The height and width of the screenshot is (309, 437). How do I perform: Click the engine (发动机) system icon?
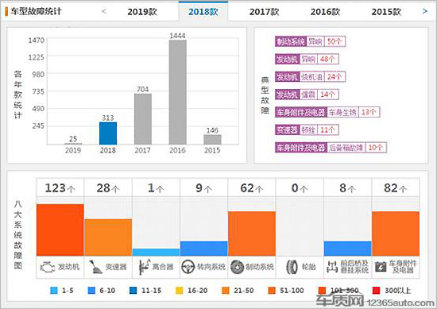click(x=48, y=267)
